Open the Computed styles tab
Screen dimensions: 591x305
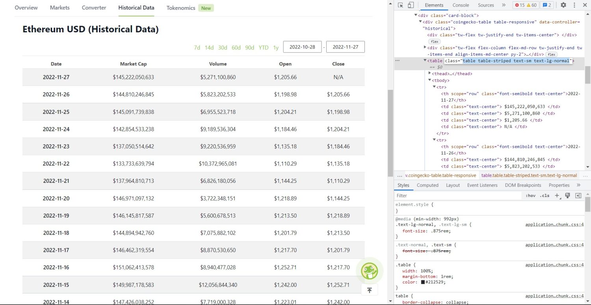coord(427,185)
